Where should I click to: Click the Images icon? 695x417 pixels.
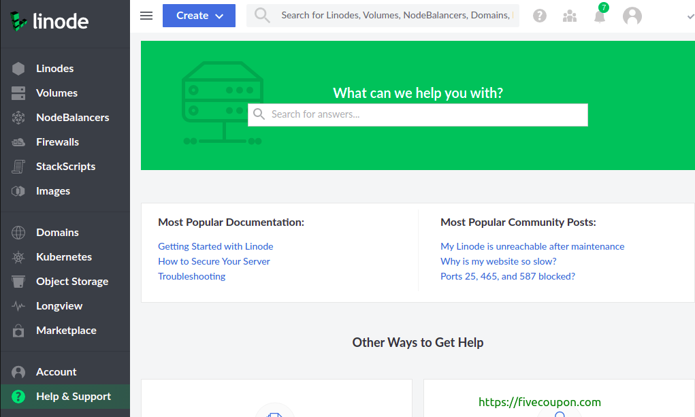pos(18,191)
